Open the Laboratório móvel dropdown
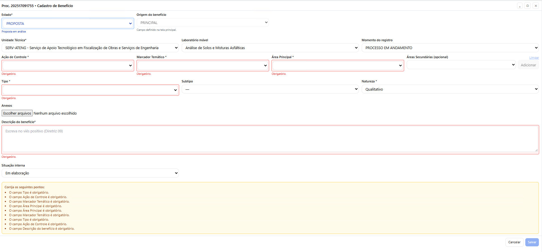This screenshot has height=252, width=542. 270,48
